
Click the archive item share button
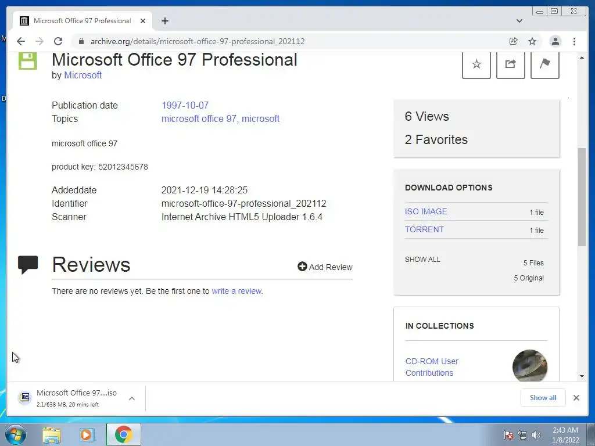510,64
